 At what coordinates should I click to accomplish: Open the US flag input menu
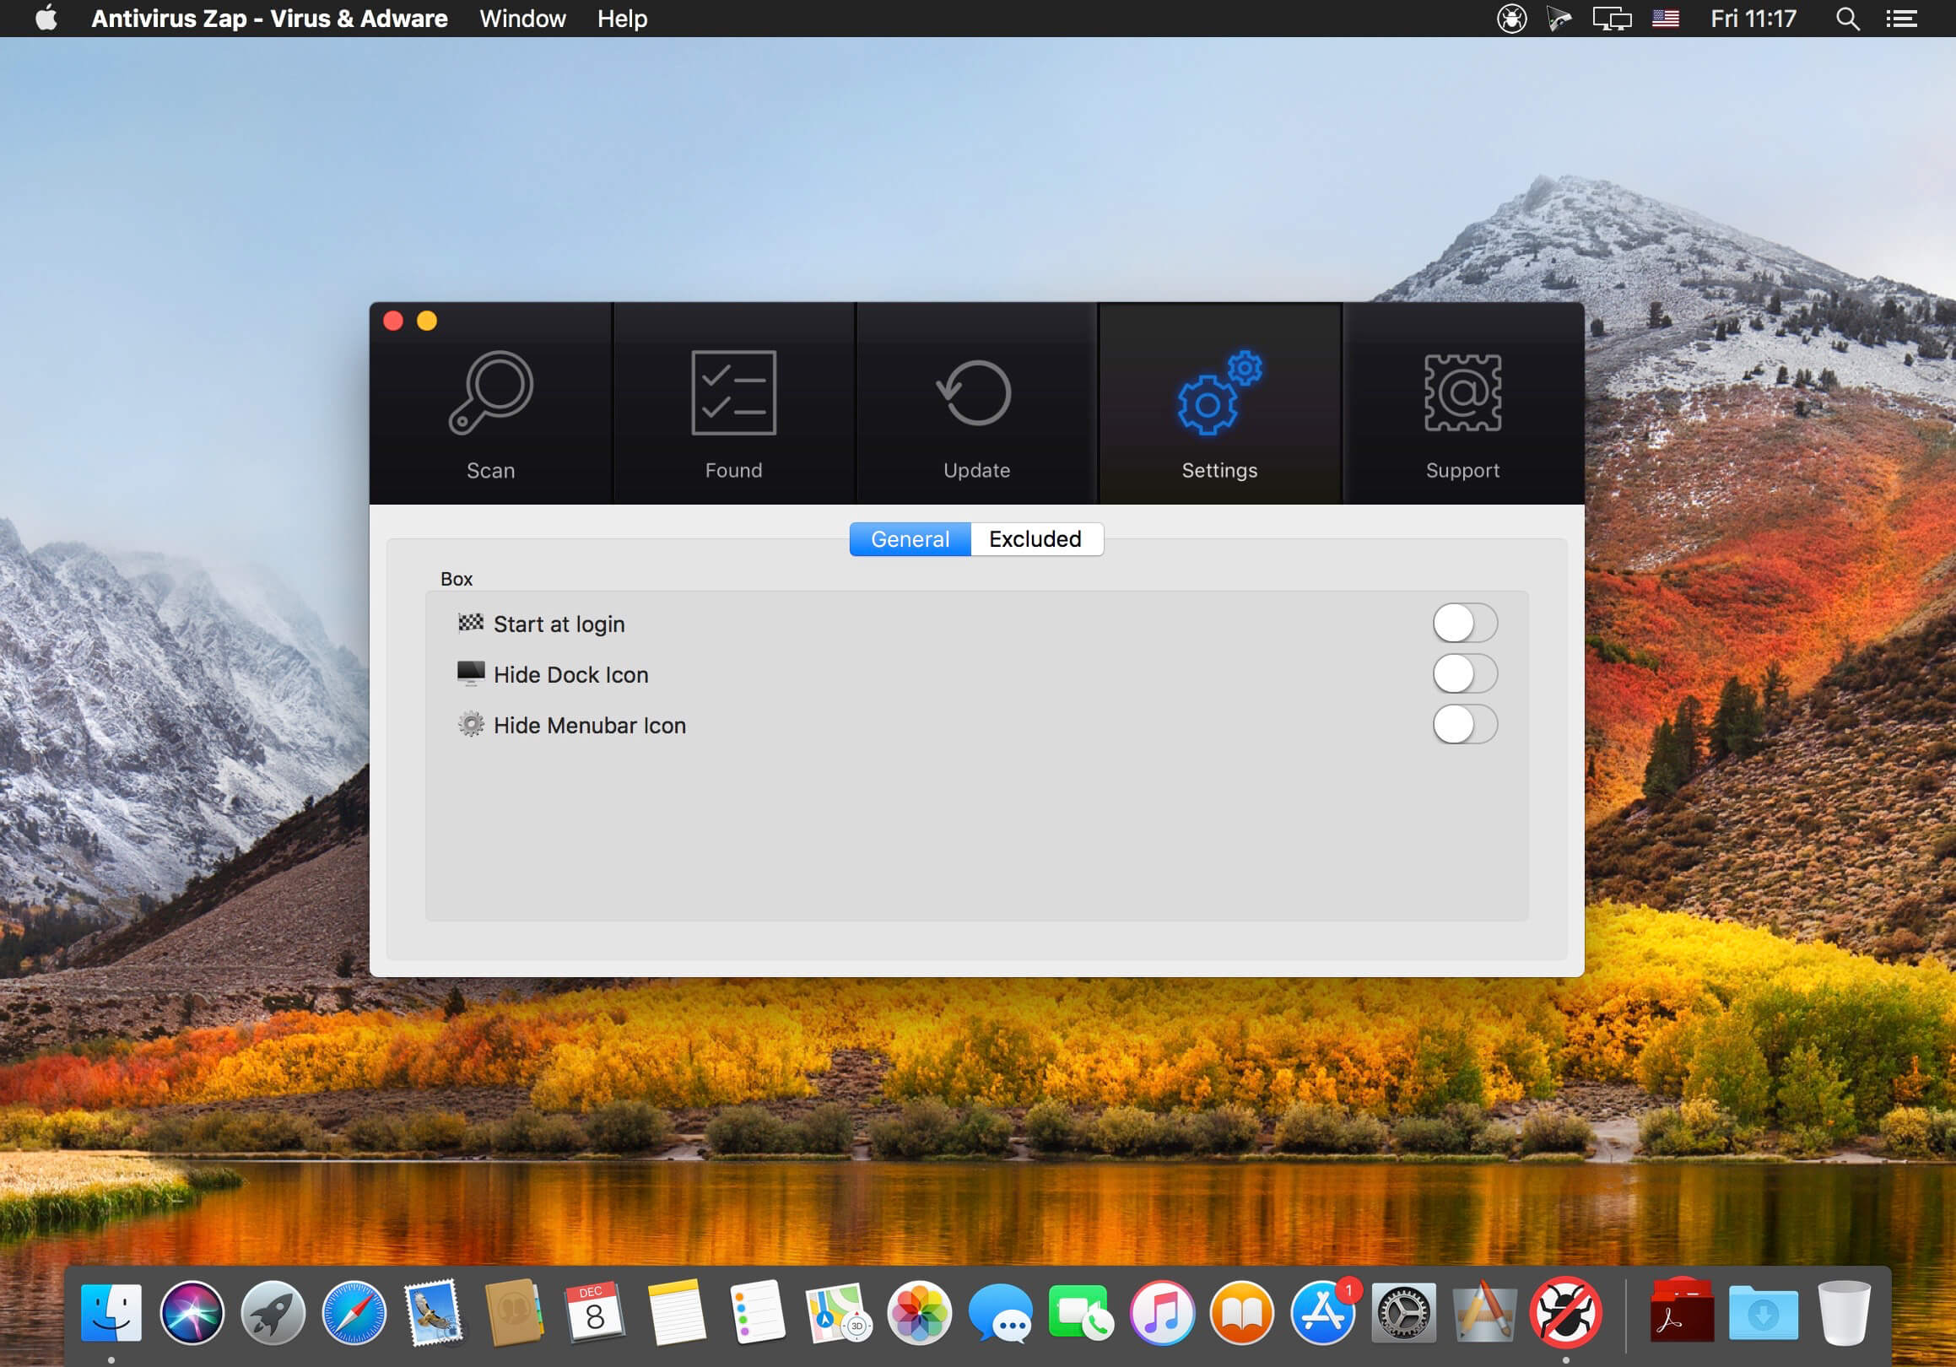[x=1666, y=19]
